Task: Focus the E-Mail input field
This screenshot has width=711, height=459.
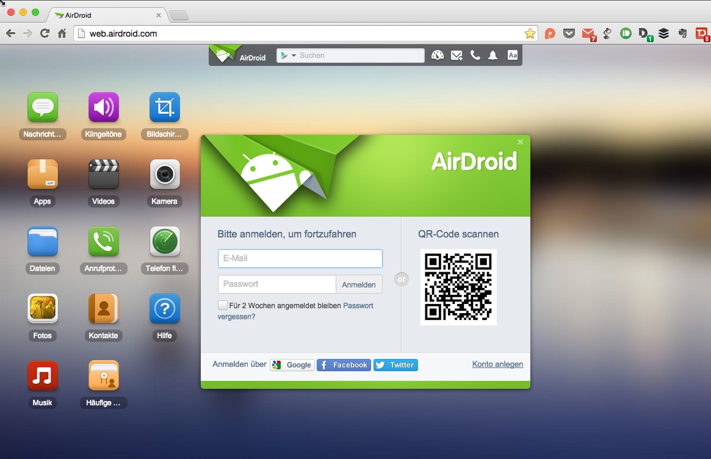Action: pos(300,258)
